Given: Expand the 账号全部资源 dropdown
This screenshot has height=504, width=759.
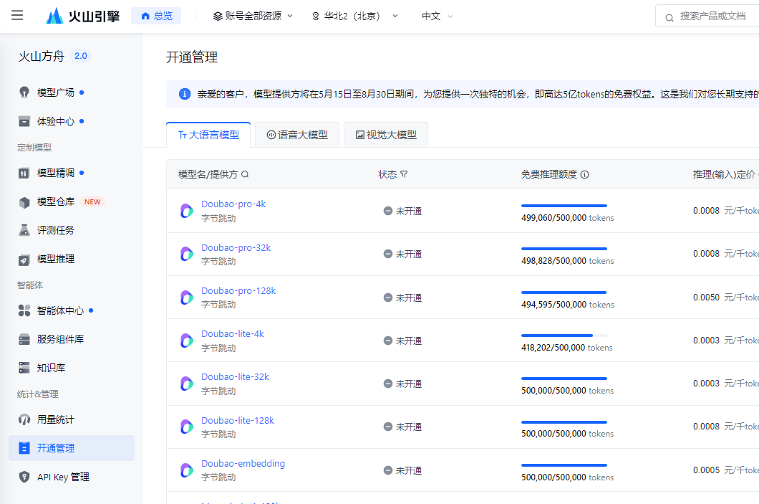Looking at the screenshot, I should [x=253, y=16].
